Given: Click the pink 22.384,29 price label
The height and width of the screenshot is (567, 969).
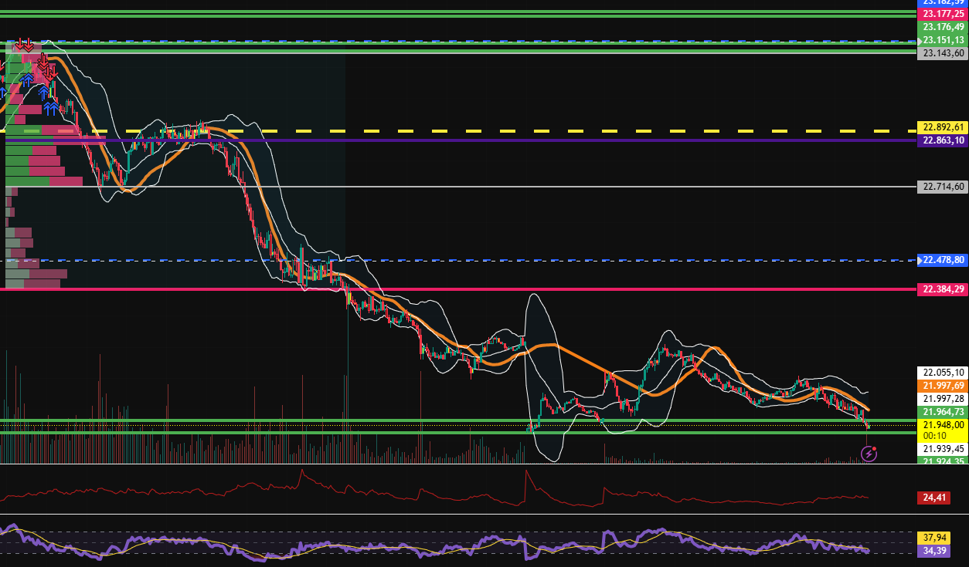Looking at the screenshot, I should point(942,289).
